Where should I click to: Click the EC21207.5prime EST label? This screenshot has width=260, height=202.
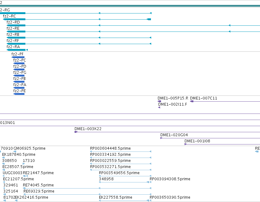[18, 179]
